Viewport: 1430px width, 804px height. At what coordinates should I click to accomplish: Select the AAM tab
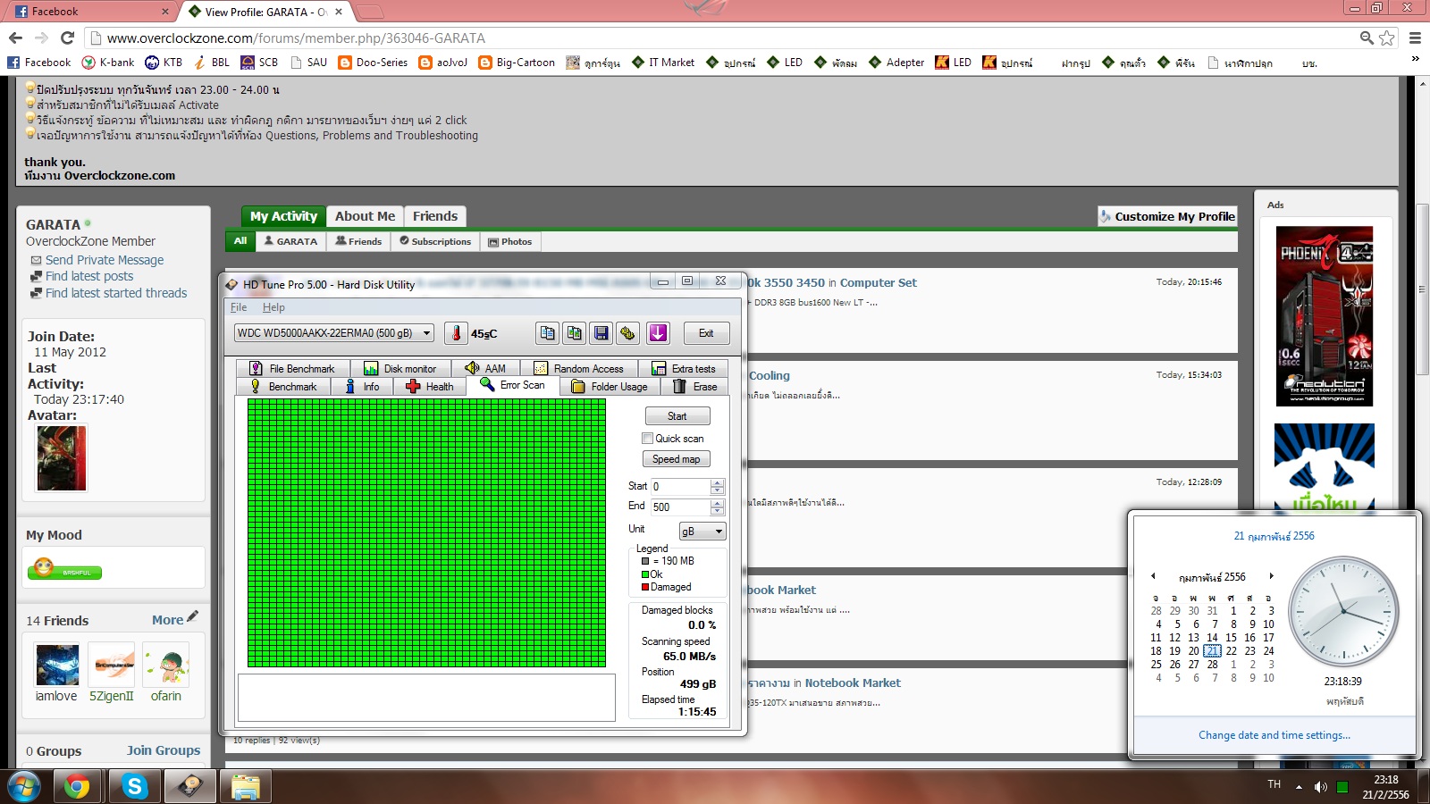(486, 368)
